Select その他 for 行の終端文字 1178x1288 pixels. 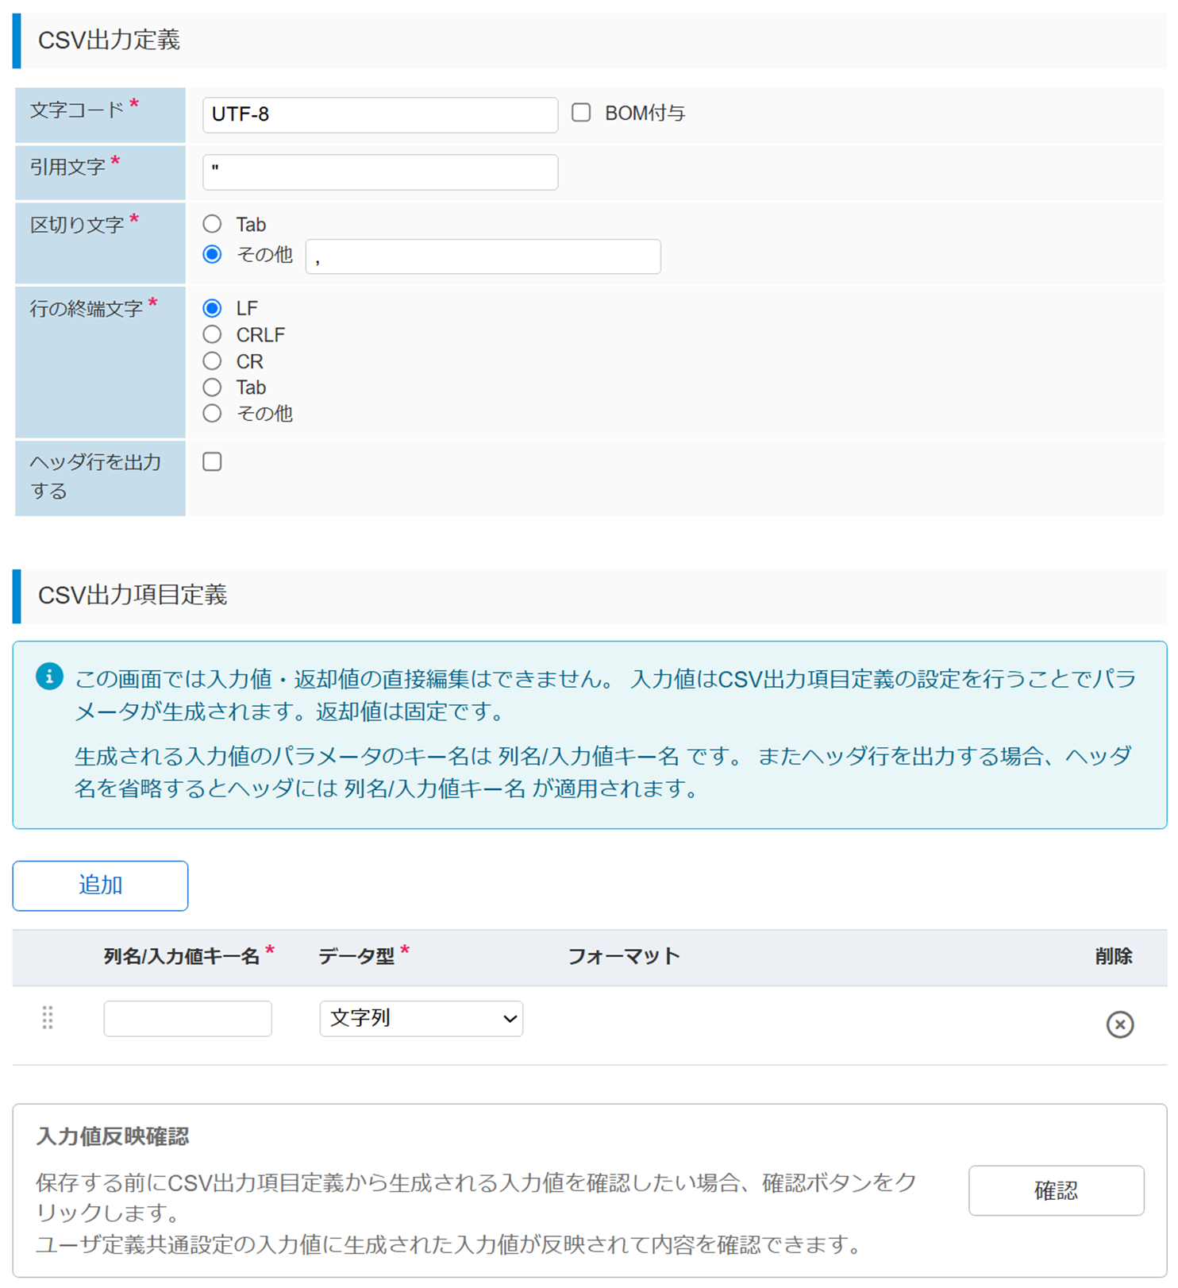click(x=212, y=414)
